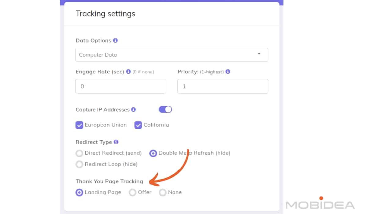Image resolution: width=367 pixels, height=214 pixels.
Task: Uncheck the European Union checkbox
Action: tap(80, 125)
